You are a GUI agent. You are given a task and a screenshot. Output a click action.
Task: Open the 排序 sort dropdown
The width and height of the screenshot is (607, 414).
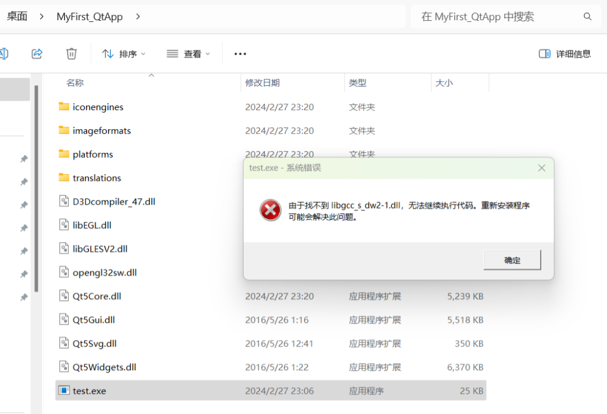click(123, 54)
